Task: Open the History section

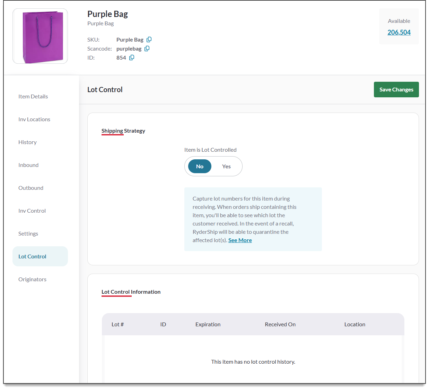Action: [27, 142]
